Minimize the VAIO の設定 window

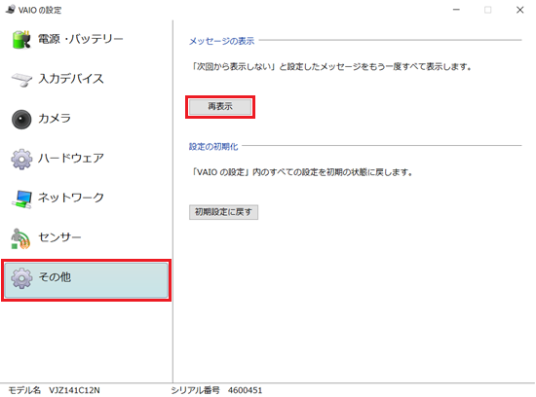tap(456, 10)
